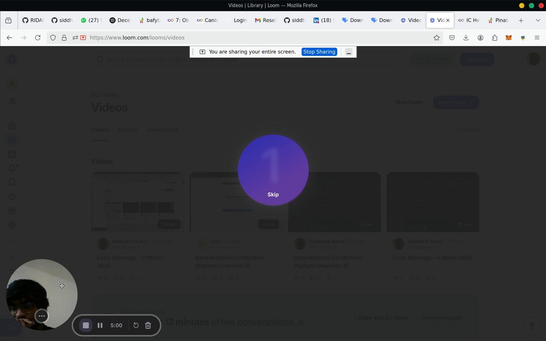Open the MetaMask fox extension

coord(508,38)
